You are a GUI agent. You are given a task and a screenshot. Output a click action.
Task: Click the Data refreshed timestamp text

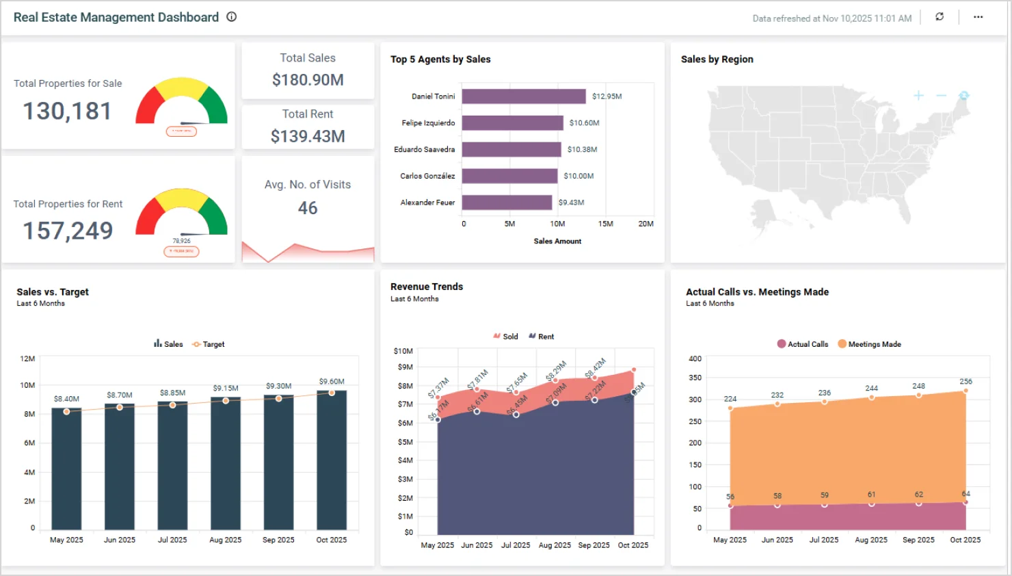tap(832, 18)
